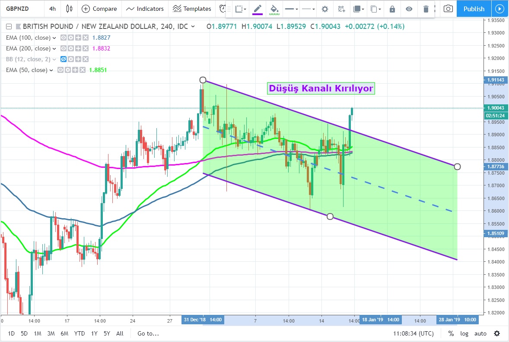Lock the selected drawing with padlock icon
The image size is (509, 342).
(392, 9)
